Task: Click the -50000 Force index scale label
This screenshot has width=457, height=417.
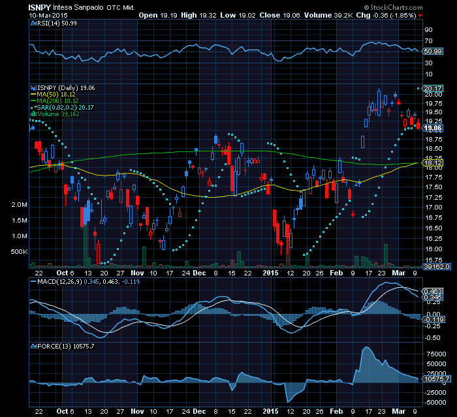Action: [435, 403]
